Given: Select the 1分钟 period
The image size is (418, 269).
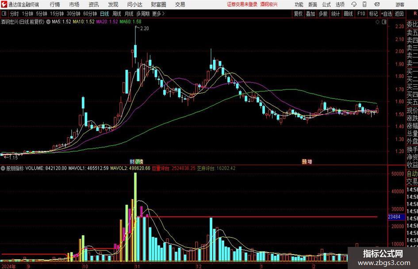Looking at the screenshot, I should click(x=27, y=14).
